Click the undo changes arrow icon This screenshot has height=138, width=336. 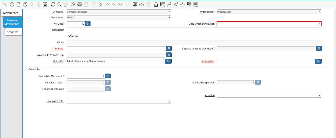click(x=4, y=4)
